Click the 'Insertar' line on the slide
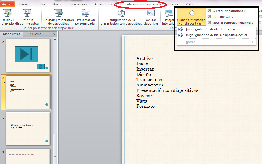 click(145, 69)
